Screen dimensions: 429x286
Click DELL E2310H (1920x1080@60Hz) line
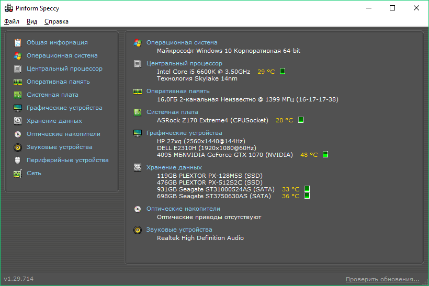point(207,148)
